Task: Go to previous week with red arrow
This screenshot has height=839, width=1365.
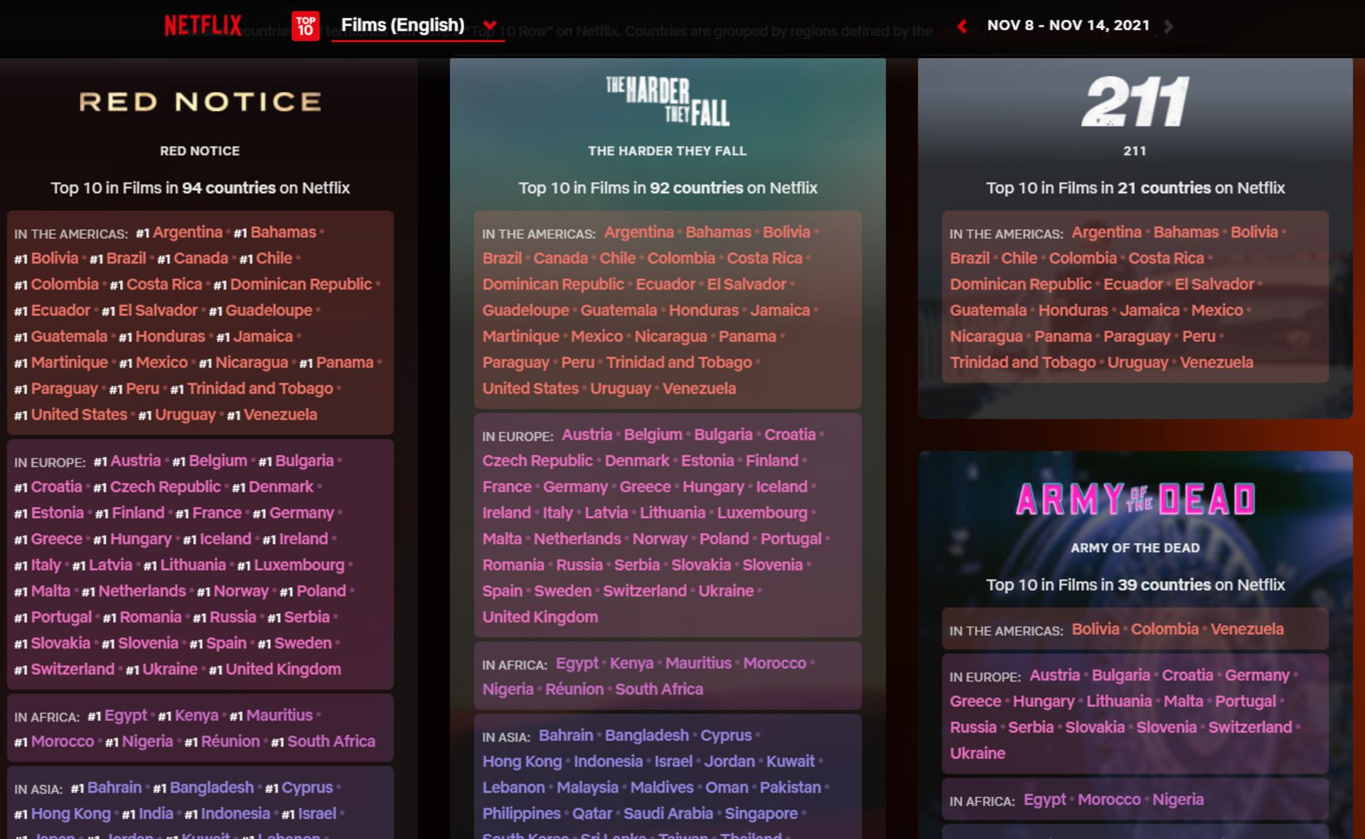Action: pyautogui.click(x=962, y=26)
